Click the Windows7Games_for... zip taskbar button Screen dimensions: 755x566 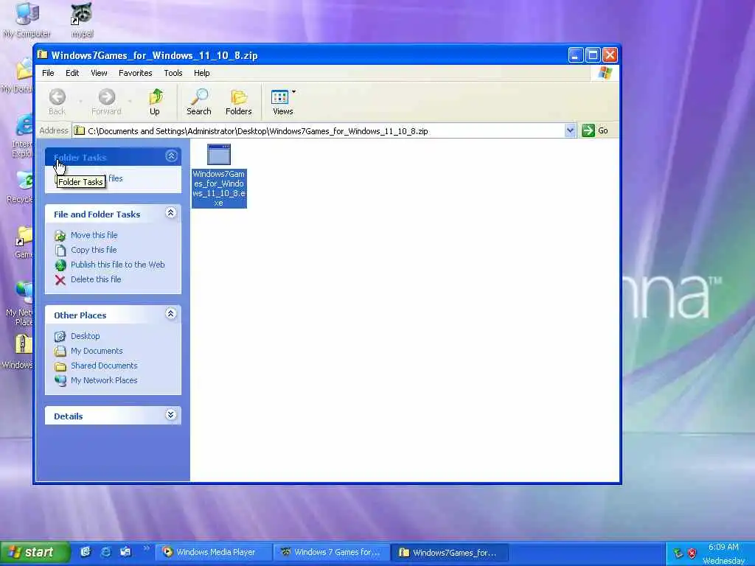click(x=450, y=552)
